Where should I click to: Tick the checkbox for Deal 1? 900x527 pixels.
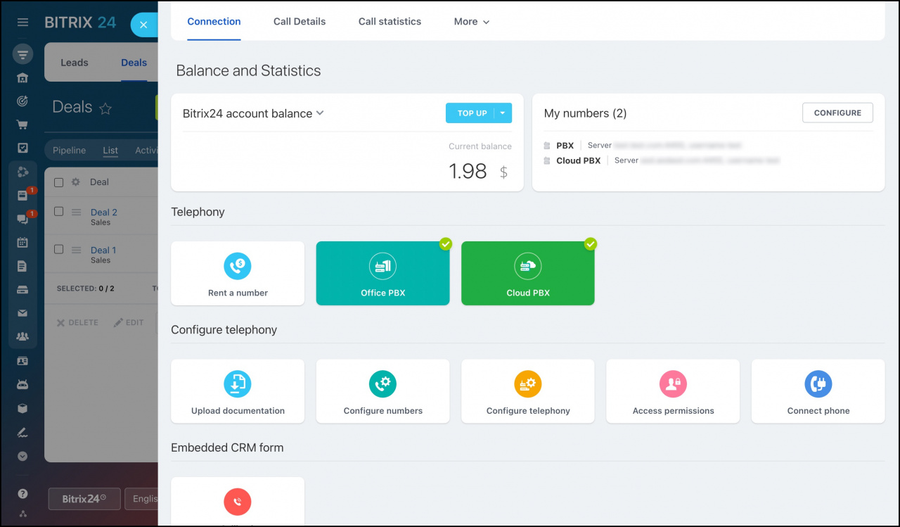[x=59, y=249]
